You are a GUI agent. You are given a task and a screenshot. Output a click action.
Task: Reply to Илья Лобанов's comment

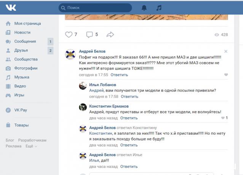(129, 97)
